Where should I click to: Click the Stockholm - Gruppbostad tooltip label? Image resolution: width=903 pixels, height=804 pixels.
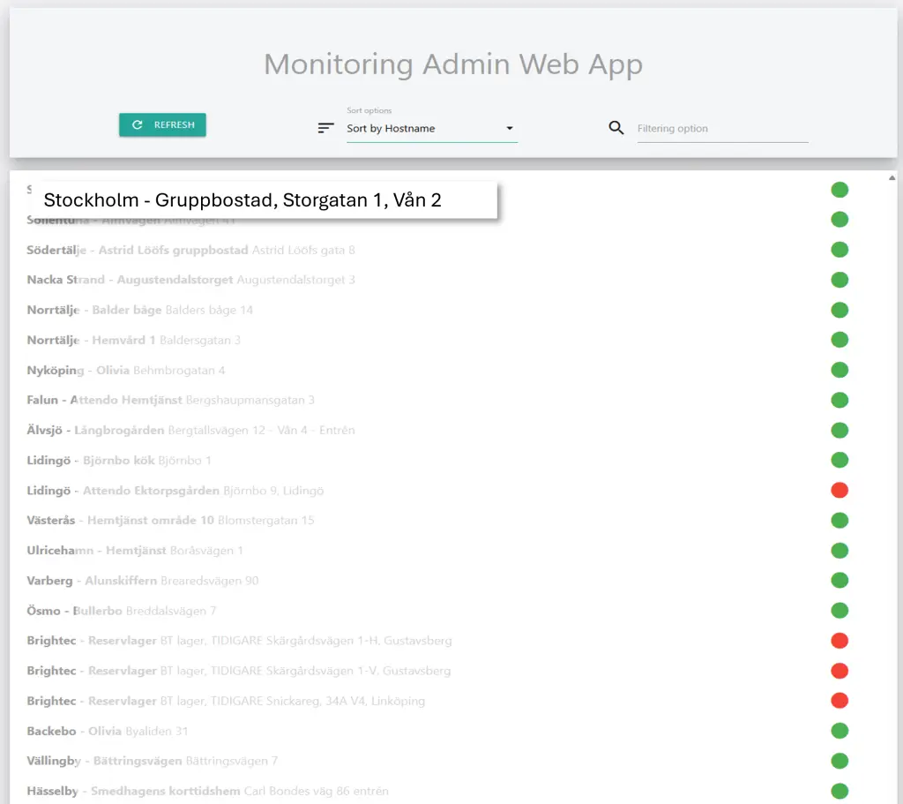point(243,200)
